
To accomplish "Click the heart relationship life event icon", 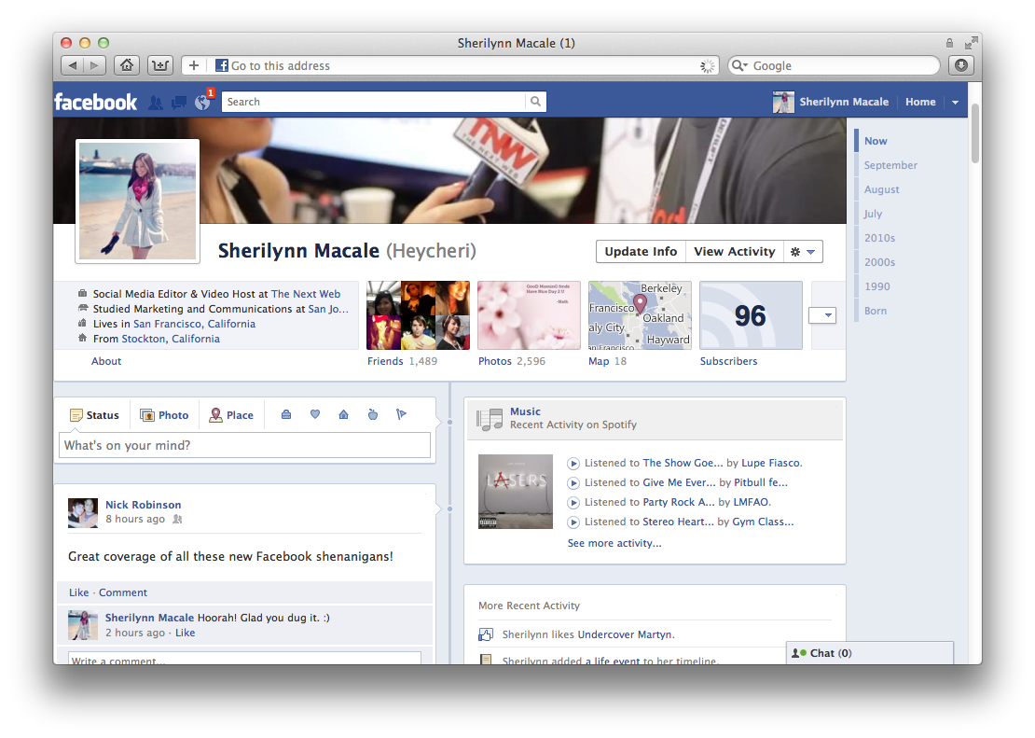I will pyautogui.click(x=315, y=414).
